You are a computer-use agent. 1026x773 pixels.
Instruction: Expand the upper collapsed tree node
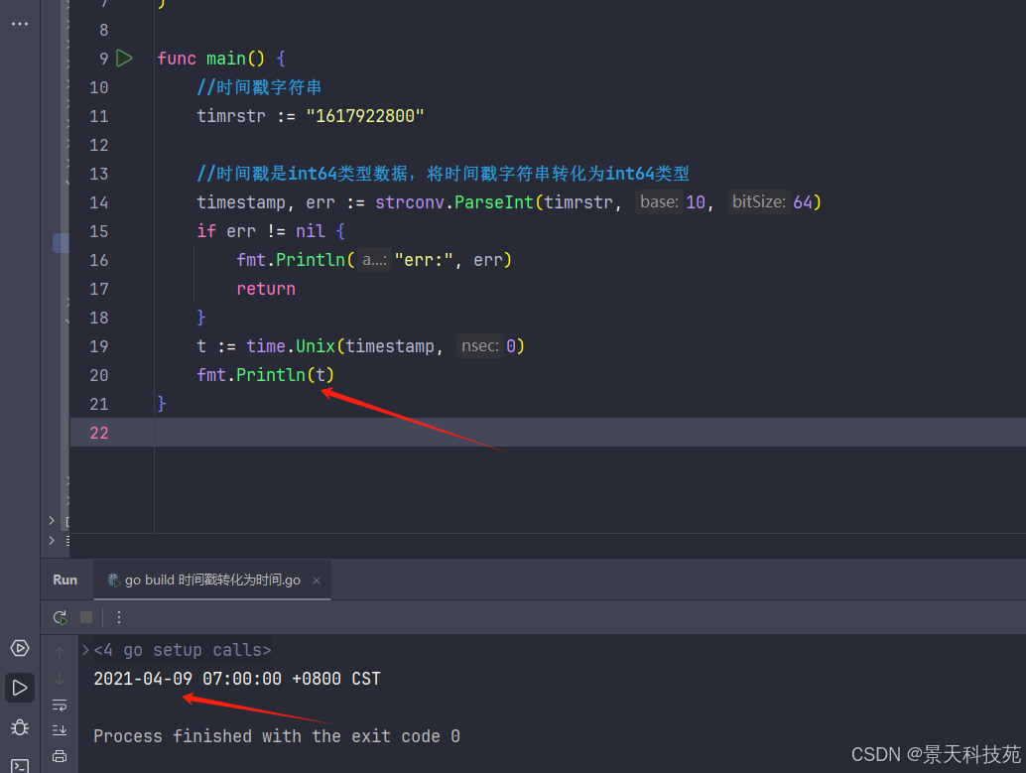pos(52,520)
